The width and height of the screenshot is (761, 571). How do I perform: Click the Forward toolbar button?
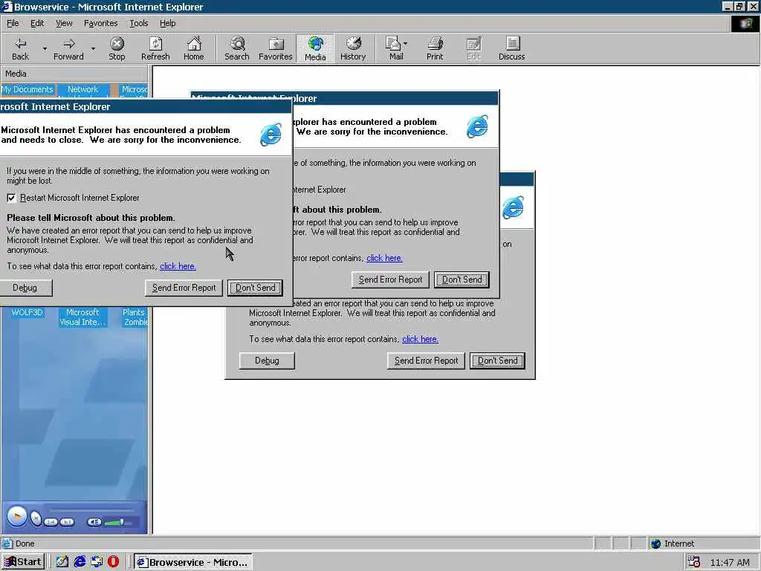pyautogui.click(x=68, y=48)
